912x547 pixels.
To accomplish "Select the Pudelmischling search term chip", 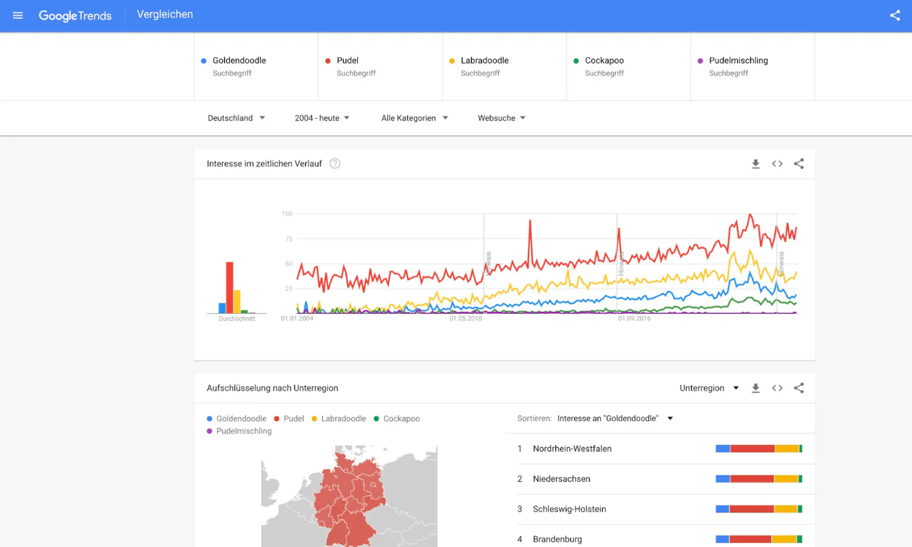I will point(752,66).
